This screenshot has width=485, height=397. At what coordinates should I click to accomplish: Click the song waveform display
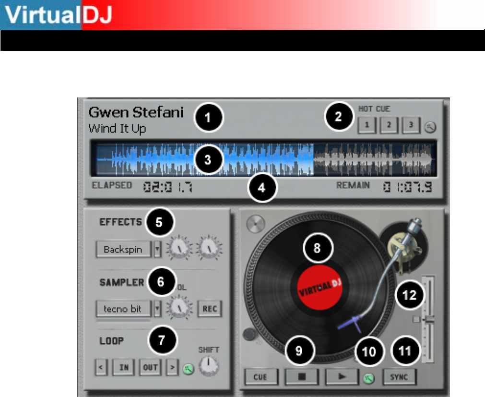pos(263,159)
